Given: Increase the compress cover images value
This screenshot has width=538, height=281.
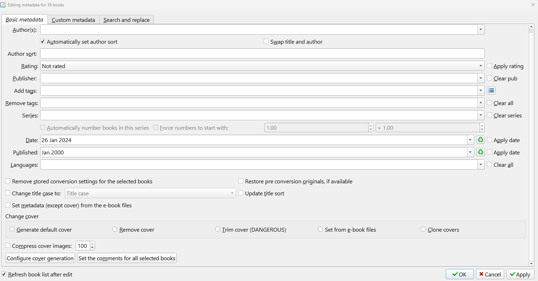Looking at the screenshot, I should (x=92, y=244).
